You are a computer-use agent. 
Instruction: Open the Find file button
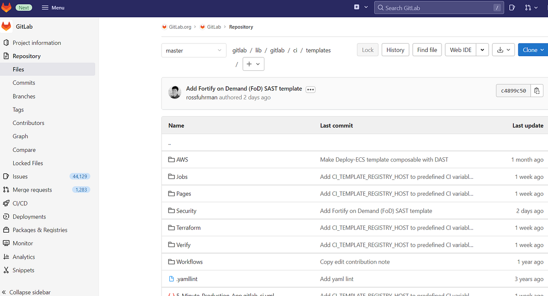pos(427,50)
